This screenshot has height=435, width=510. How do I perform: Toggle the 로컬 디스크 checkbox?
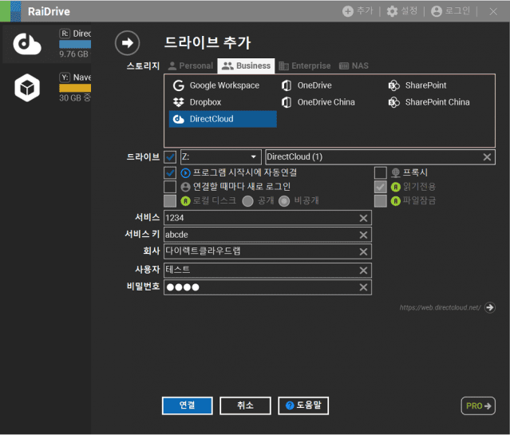tap(170, 201)
